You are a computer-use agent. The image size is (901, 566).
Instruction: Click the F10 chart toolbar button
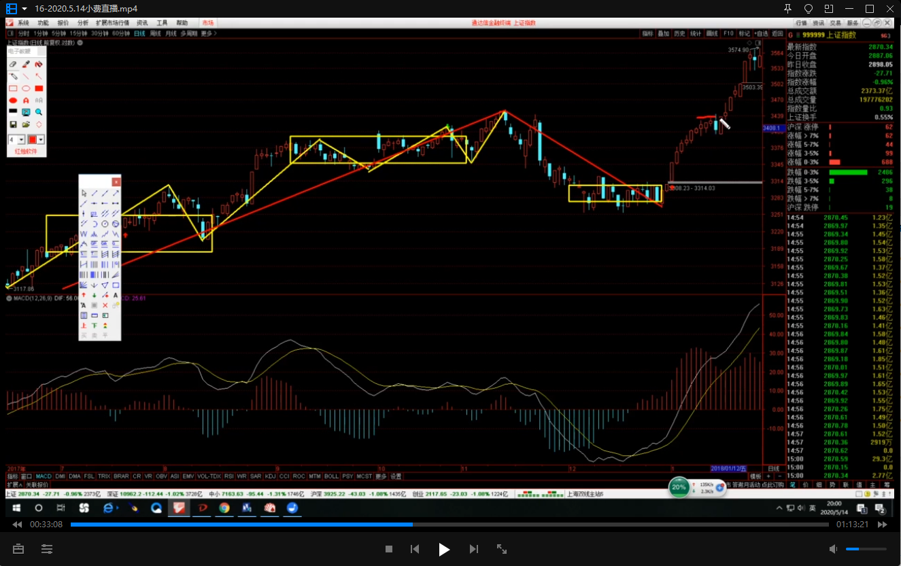point(728,33)
